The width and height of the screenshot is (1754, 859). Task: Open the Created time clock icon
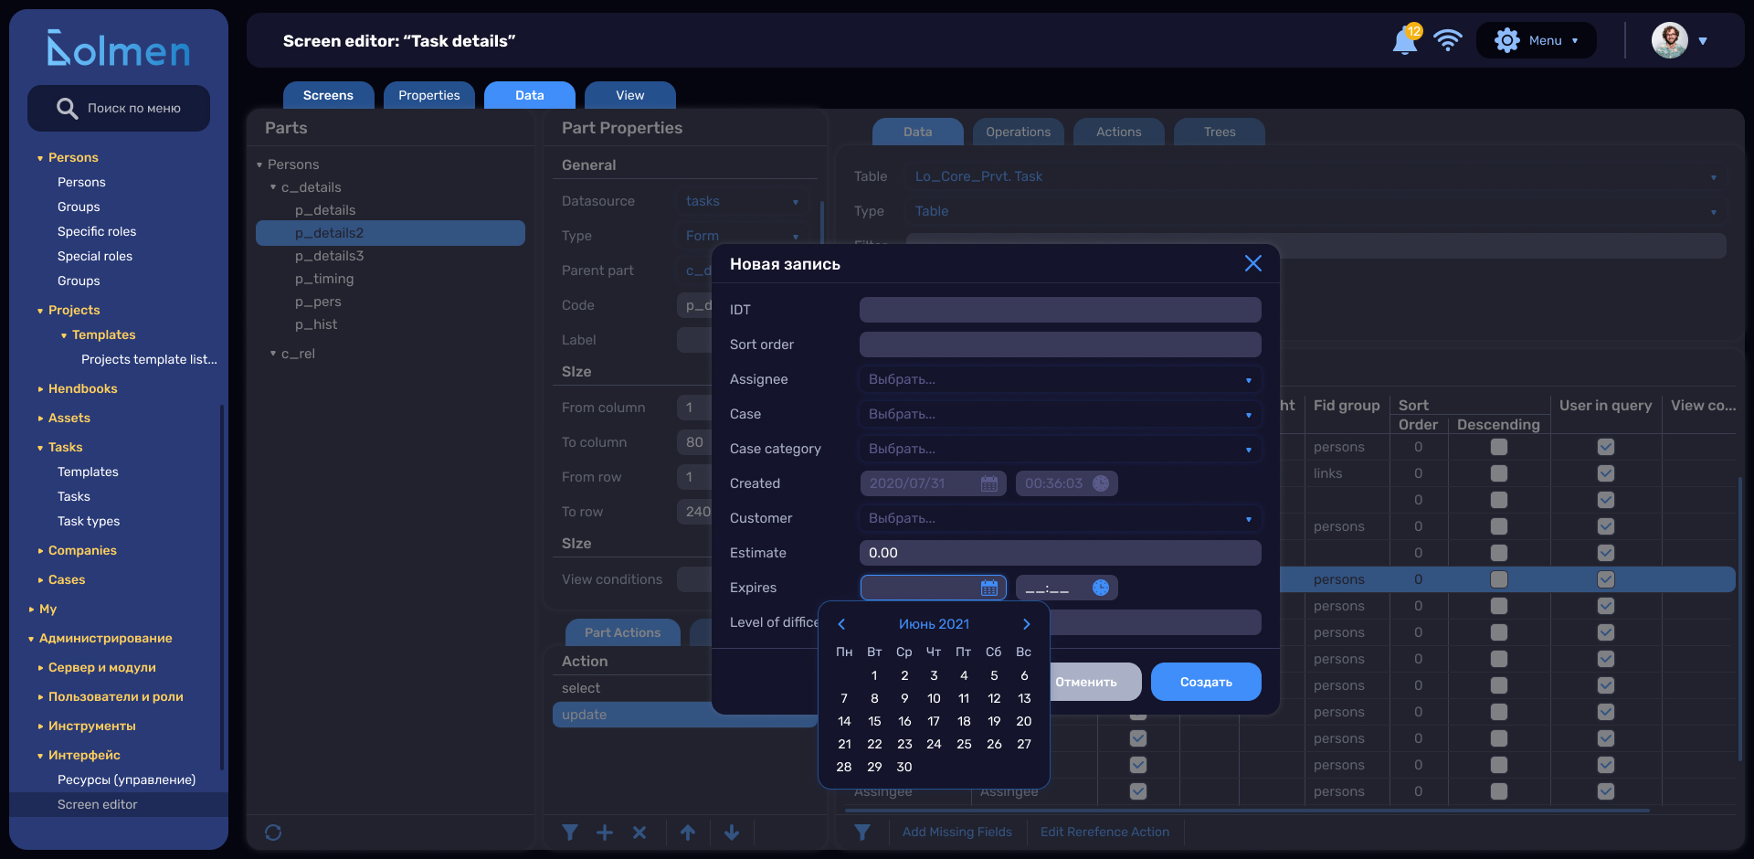pos(1101,483)
